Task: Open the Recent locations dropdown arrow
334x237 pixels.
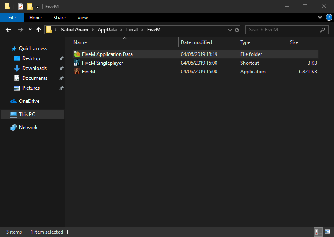Action: [x=30, y=30]
